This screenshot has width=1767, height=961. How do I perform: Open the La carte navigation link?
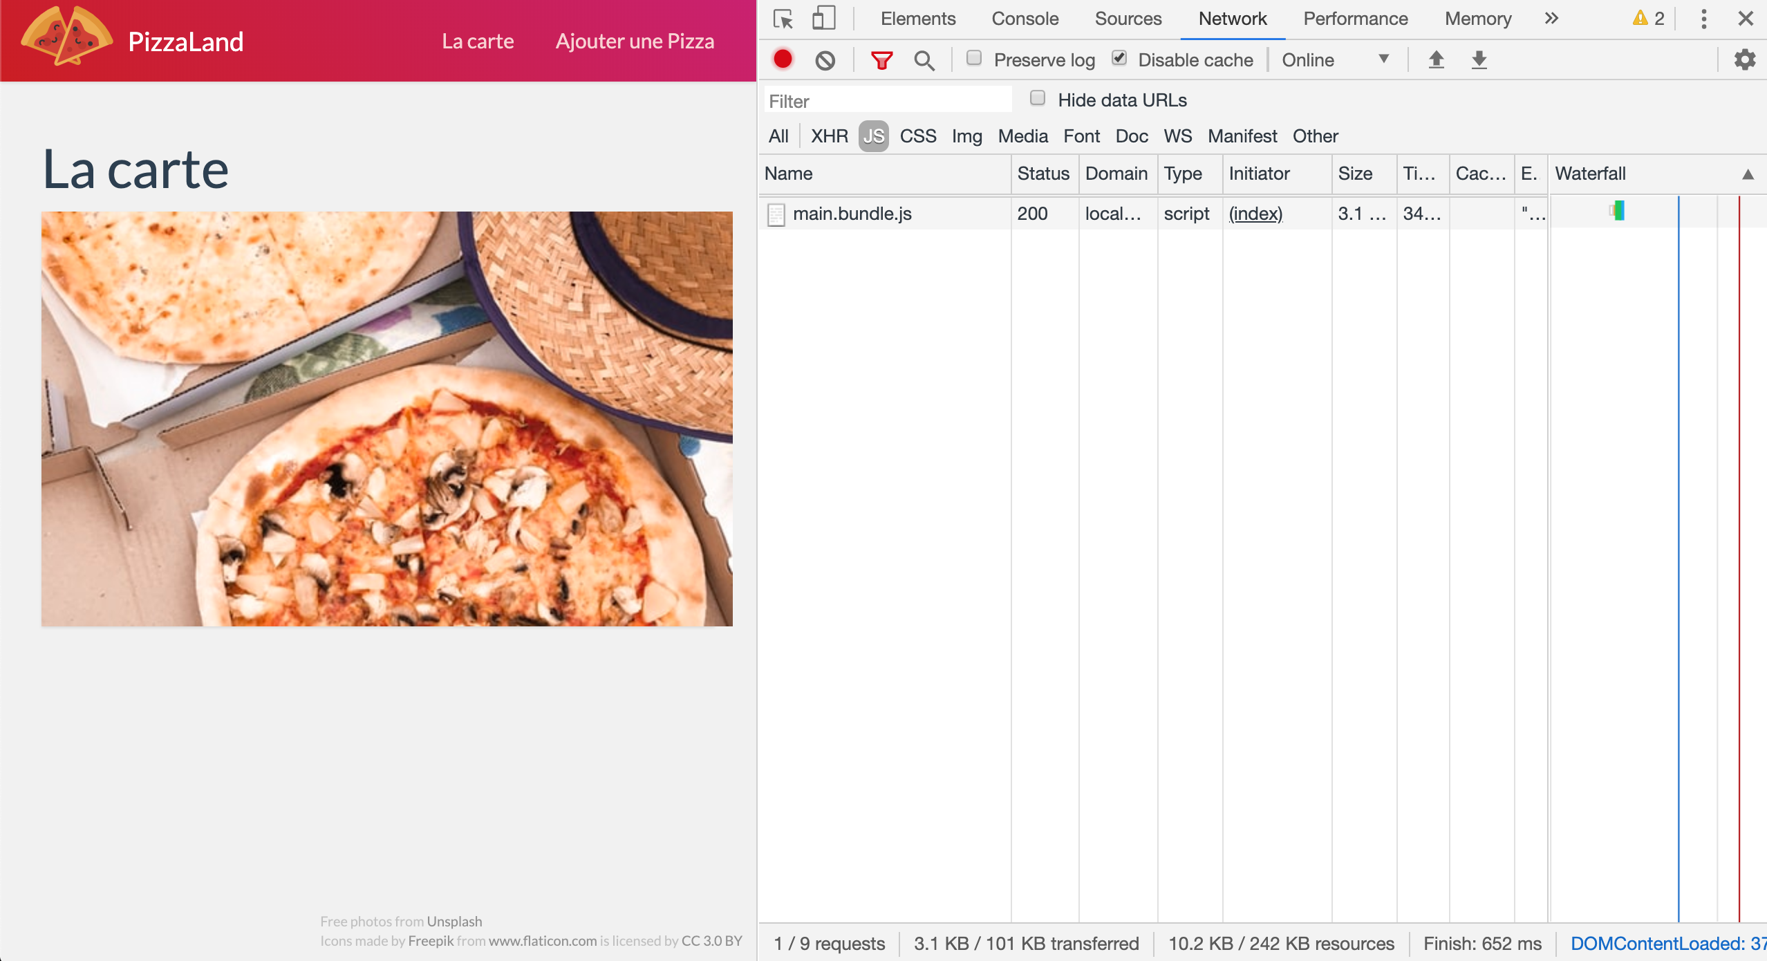(x=478, y=41)
